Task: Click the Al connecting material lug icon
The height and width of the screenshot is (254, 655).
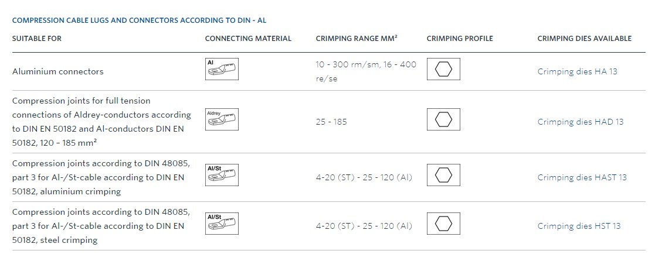Action: (222, 69)
